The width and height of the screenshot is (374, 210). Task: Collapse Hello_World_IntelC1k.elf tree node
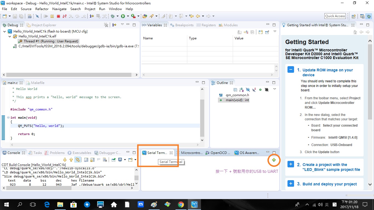click(x=10, y=36)
